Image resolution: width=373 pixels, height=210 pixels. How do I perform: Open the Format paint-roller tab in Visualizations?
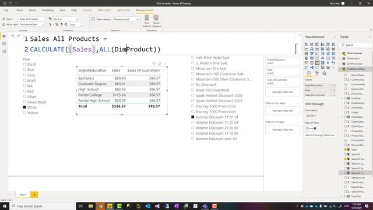[317, 73]
